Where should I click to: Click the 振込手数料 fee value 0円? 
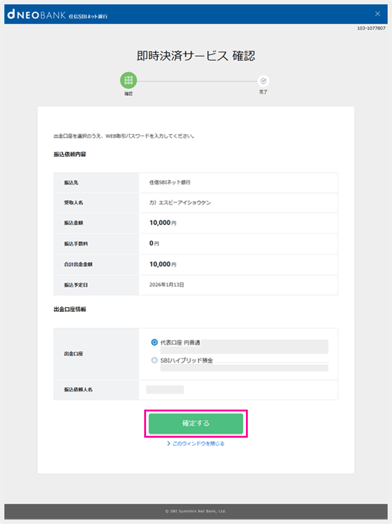coord(154,243)
